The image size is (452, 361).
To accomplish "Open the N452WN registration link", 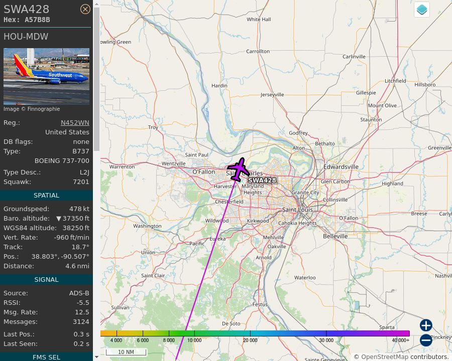I will click(75, 123).
